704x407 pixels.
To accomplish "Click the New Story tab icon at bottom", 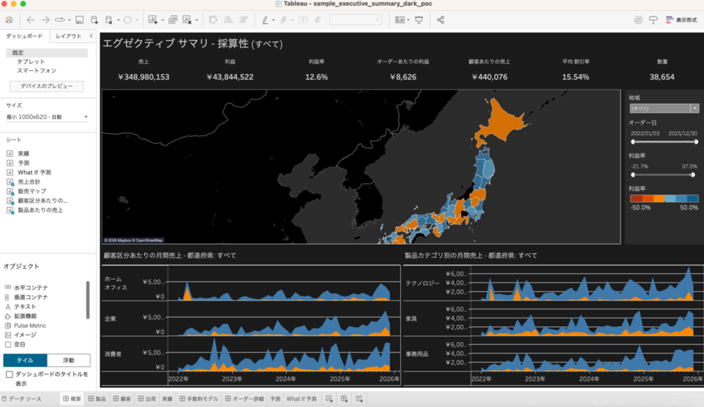I will tap(359, 399).
